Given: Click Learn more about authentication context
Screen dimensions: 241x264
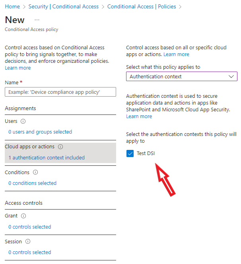Looking at the screenshot, I should [139, 116].
